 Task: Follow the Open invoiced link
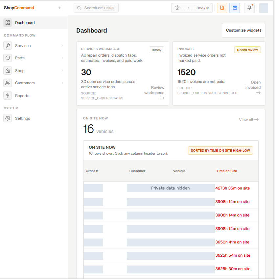pyautogui.click(x=253, y=88)
